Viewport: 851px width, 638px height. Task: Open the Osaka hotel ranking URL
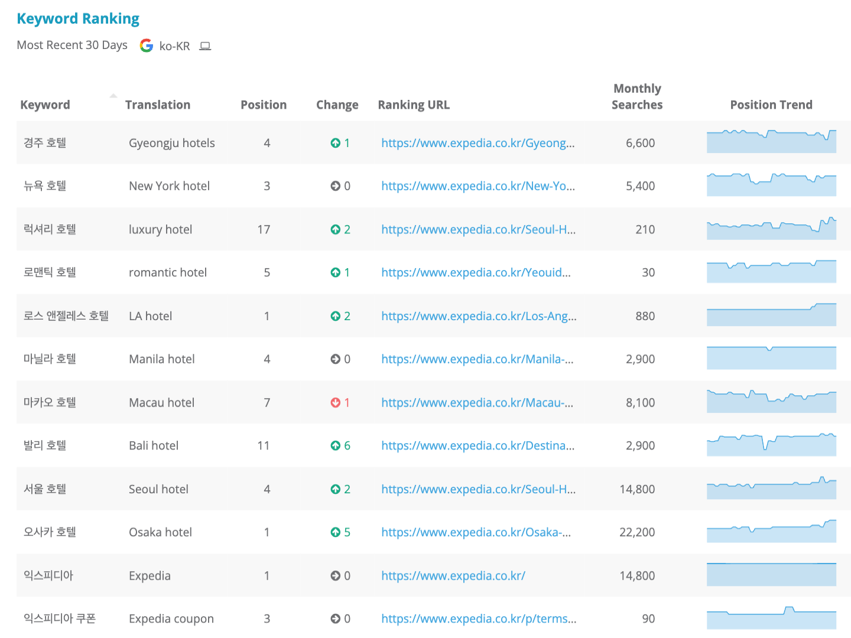pyautogui.click(x=476, y=532)
